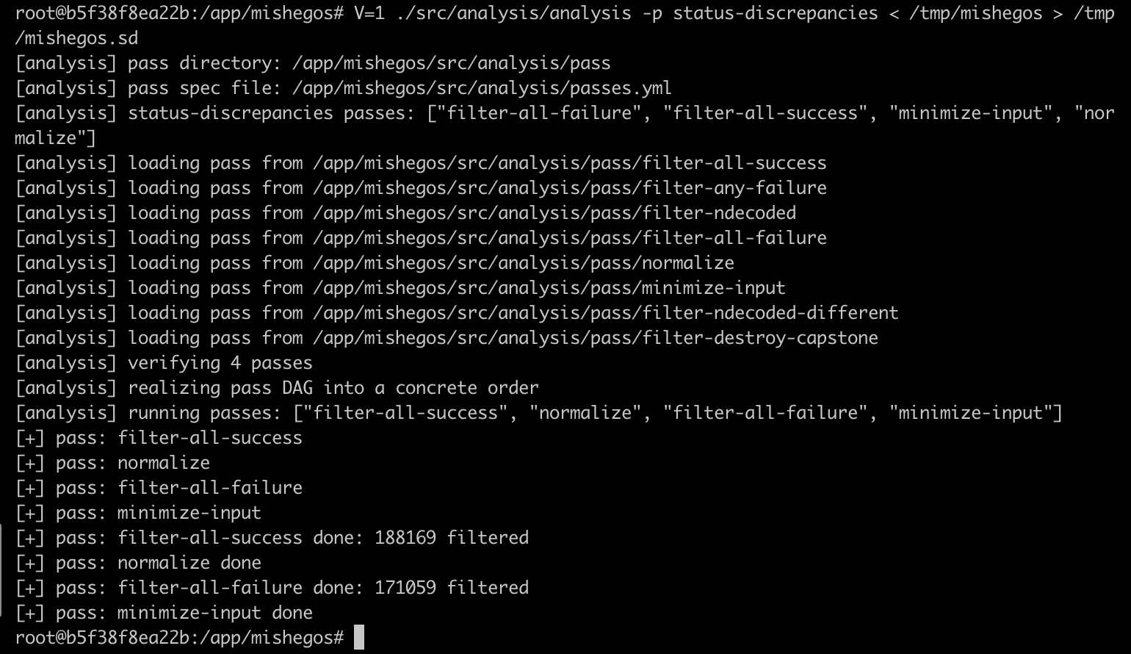
Task: Click the 171059 filtered count
Action: point(405,588)
